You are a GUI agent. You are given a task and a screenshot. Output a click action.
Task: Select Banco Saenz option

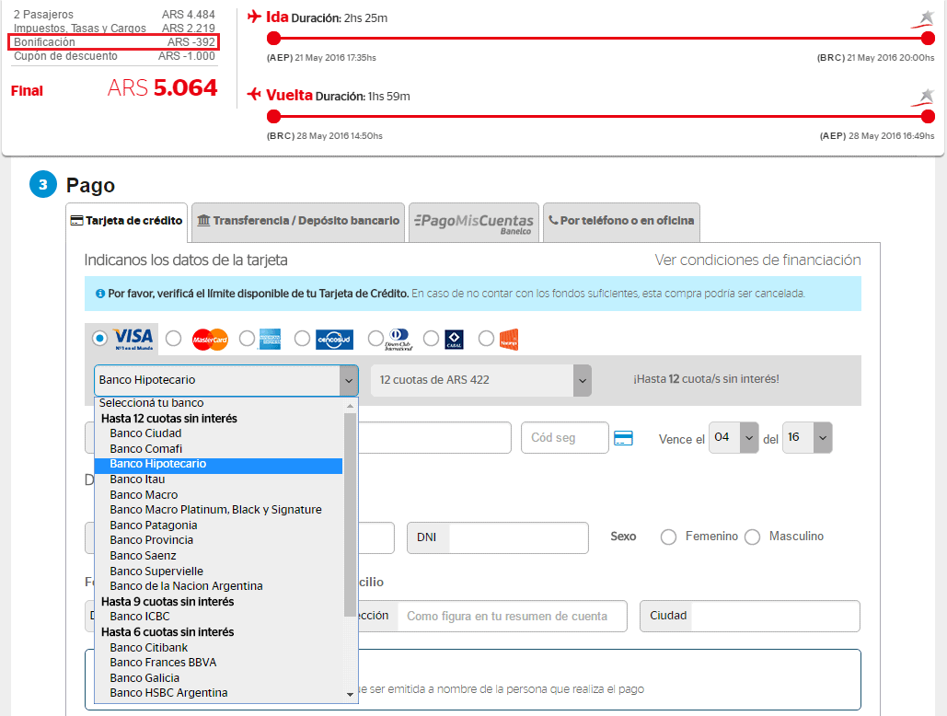point(219,556)
